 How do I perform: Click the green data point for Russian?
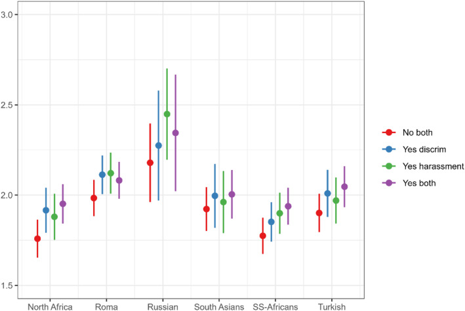click(167, 114)
